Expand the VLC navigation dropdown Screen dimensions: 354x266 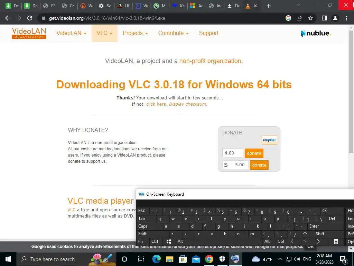(104, 33)
